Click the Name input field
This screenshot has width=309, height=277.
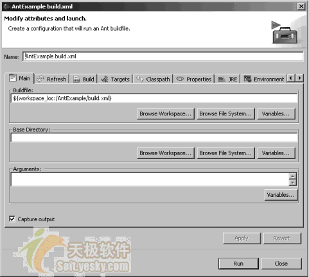163,56
